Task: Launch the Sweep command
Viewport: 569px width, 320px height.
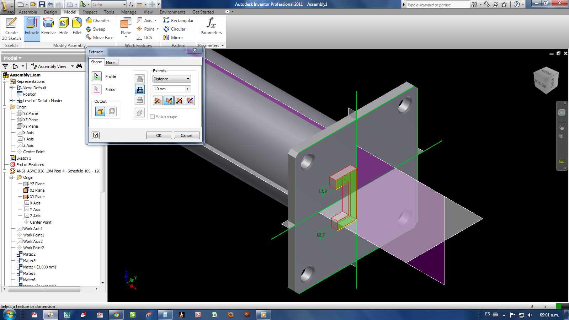Action: click(96, 29)
